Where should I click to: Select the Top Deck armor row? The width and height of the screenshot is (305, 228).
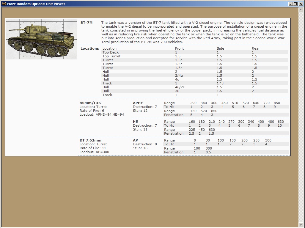pos(195,52)
